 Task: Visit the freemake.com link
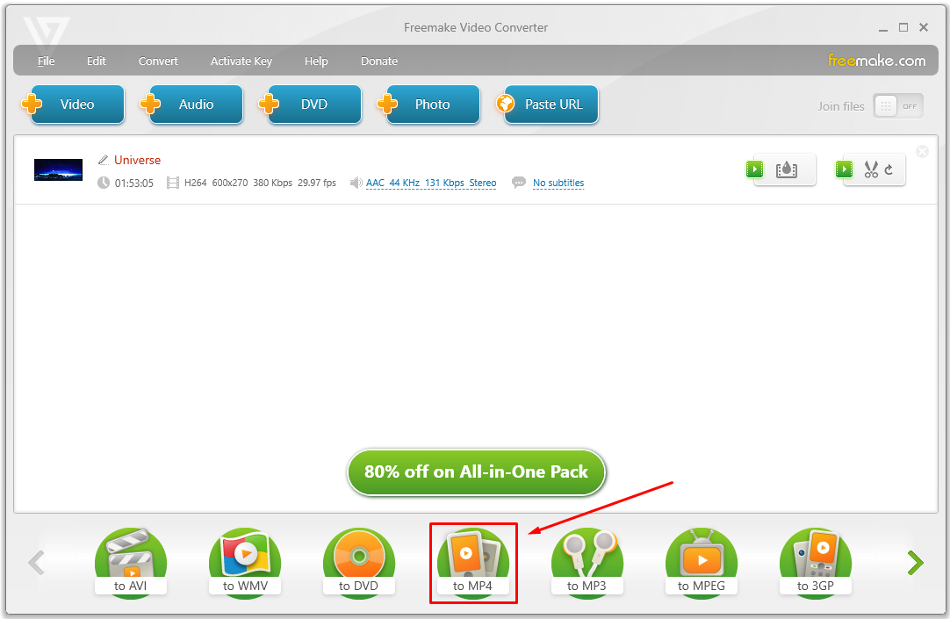(877, 61)
